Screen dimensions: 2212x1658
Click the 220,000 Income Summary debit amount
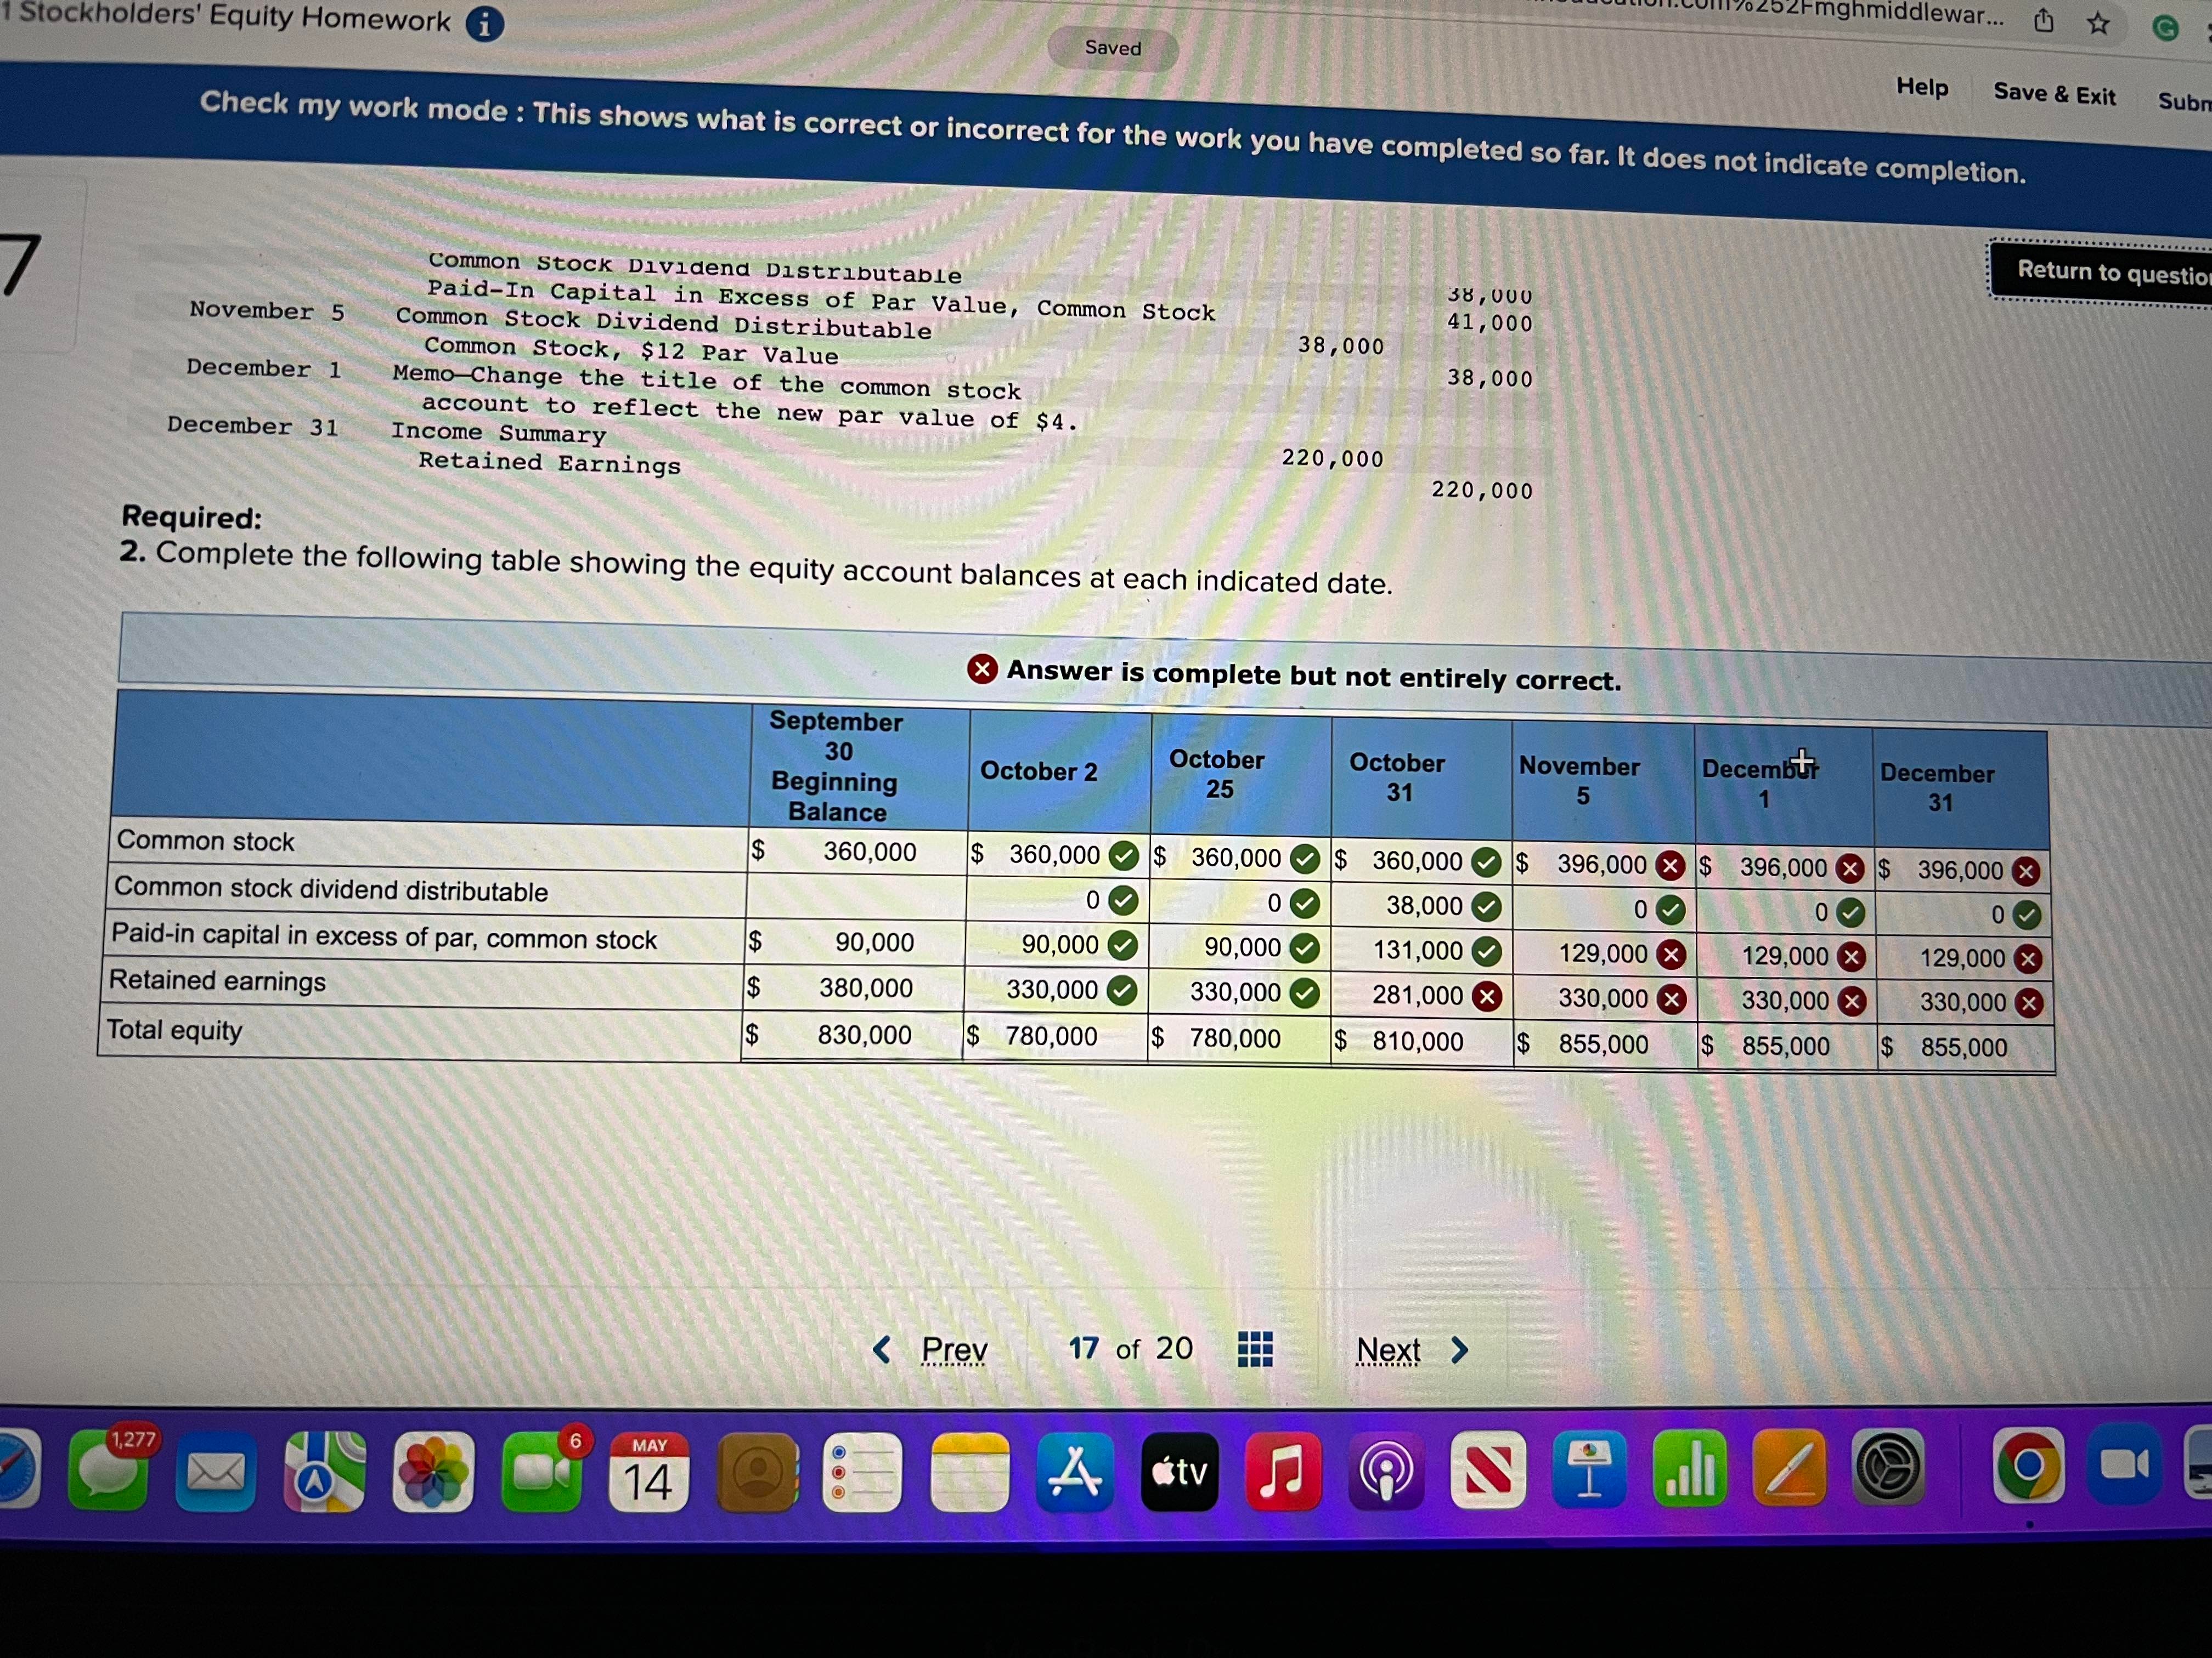1333,459
